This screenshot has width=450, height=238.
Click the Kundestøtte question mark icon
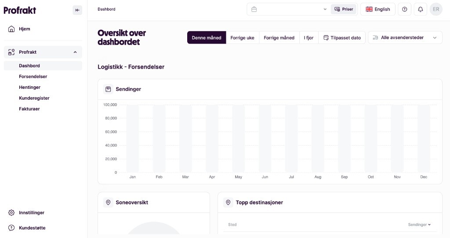tap(11, 228)
